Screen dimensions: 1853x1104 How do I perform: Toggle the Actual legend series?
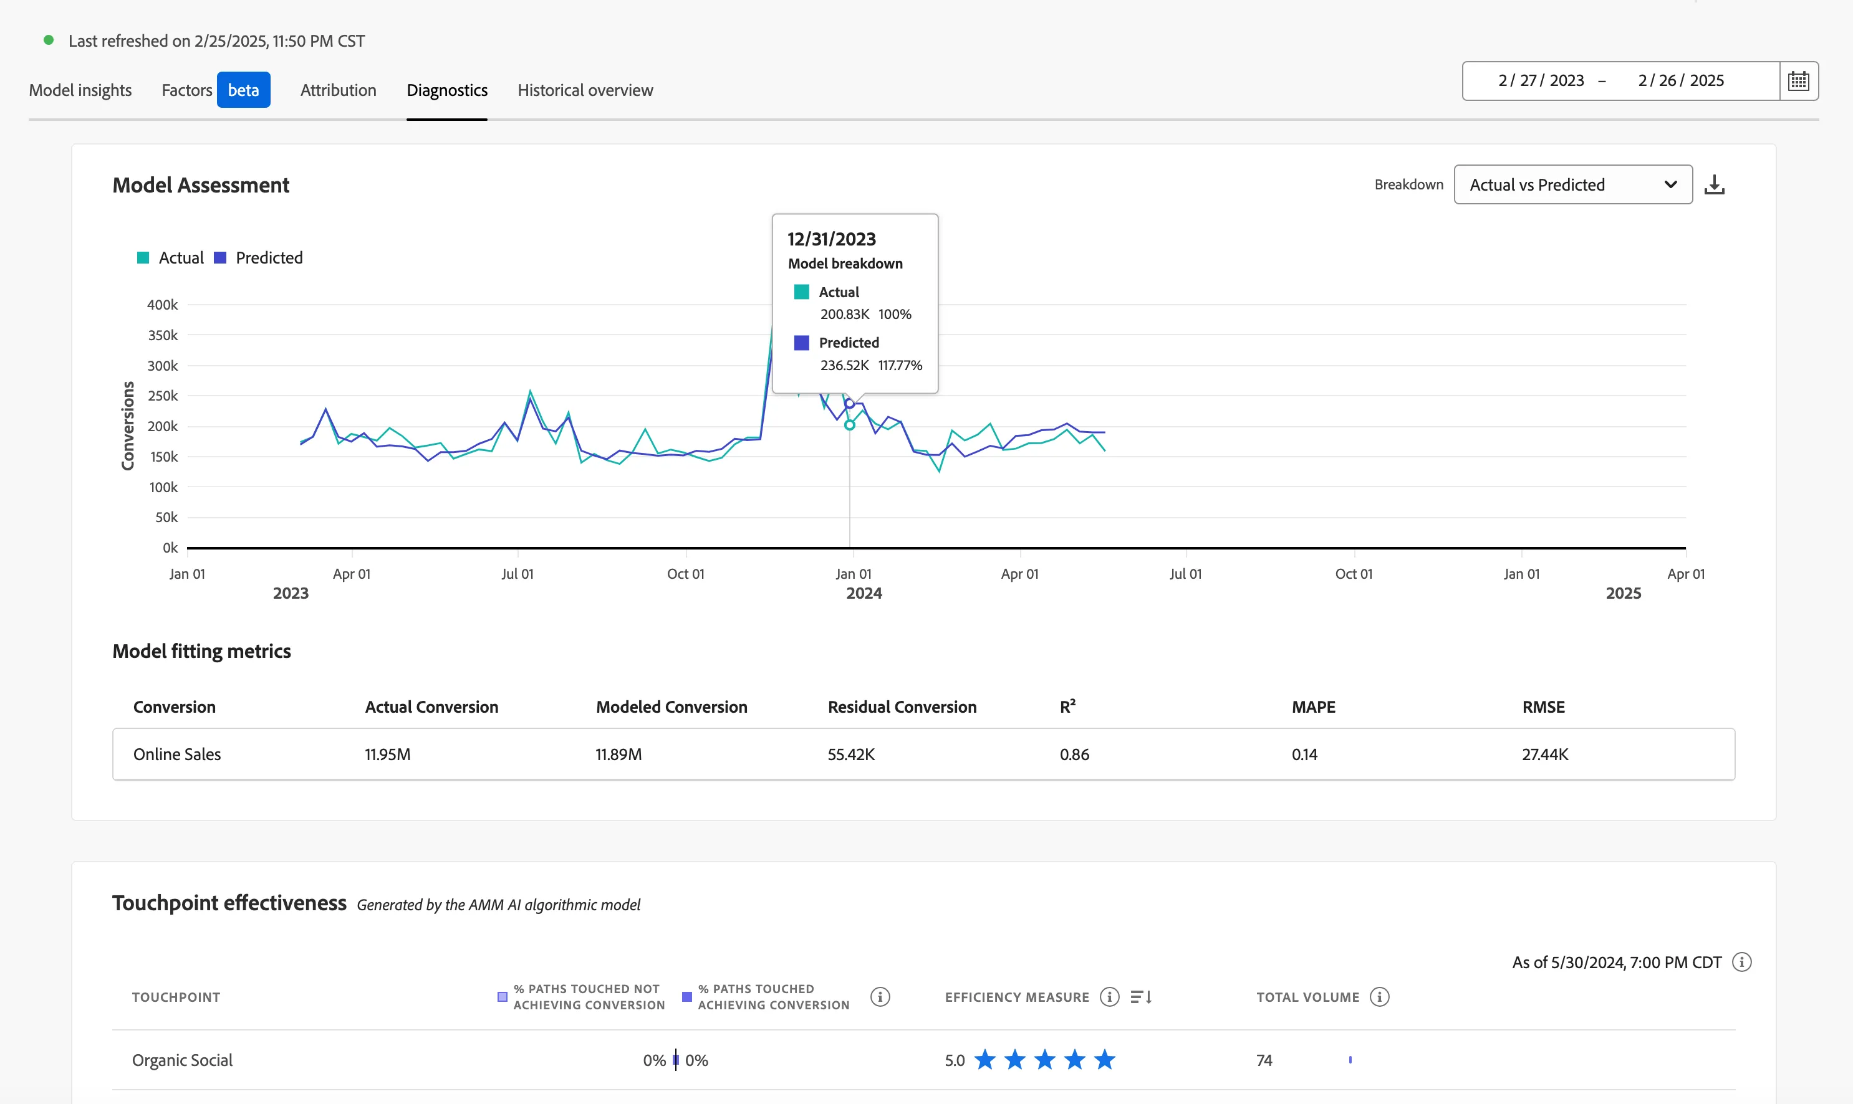[x=170, y=257]
